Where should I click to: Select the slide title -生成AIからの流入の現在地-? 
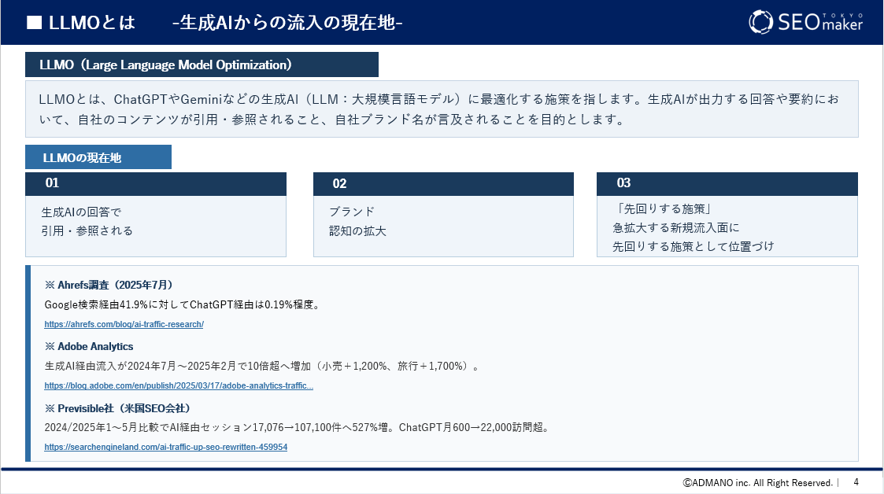pyautogui.click(x=285, y=22)
